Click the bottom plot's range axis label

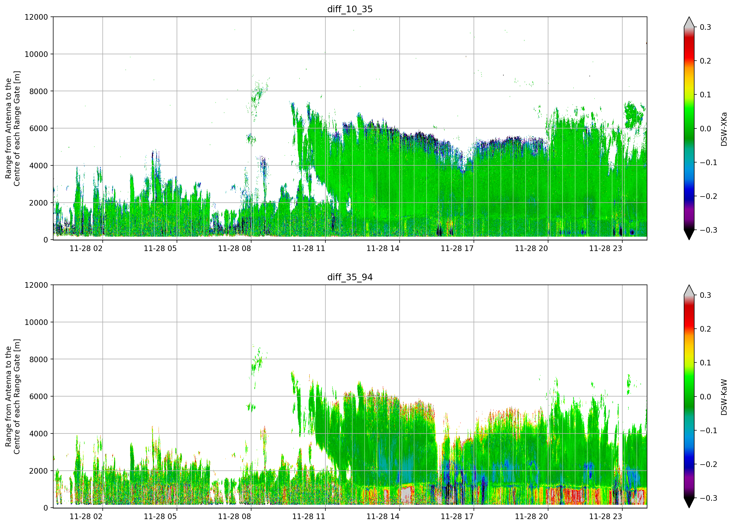coord(13,396)
